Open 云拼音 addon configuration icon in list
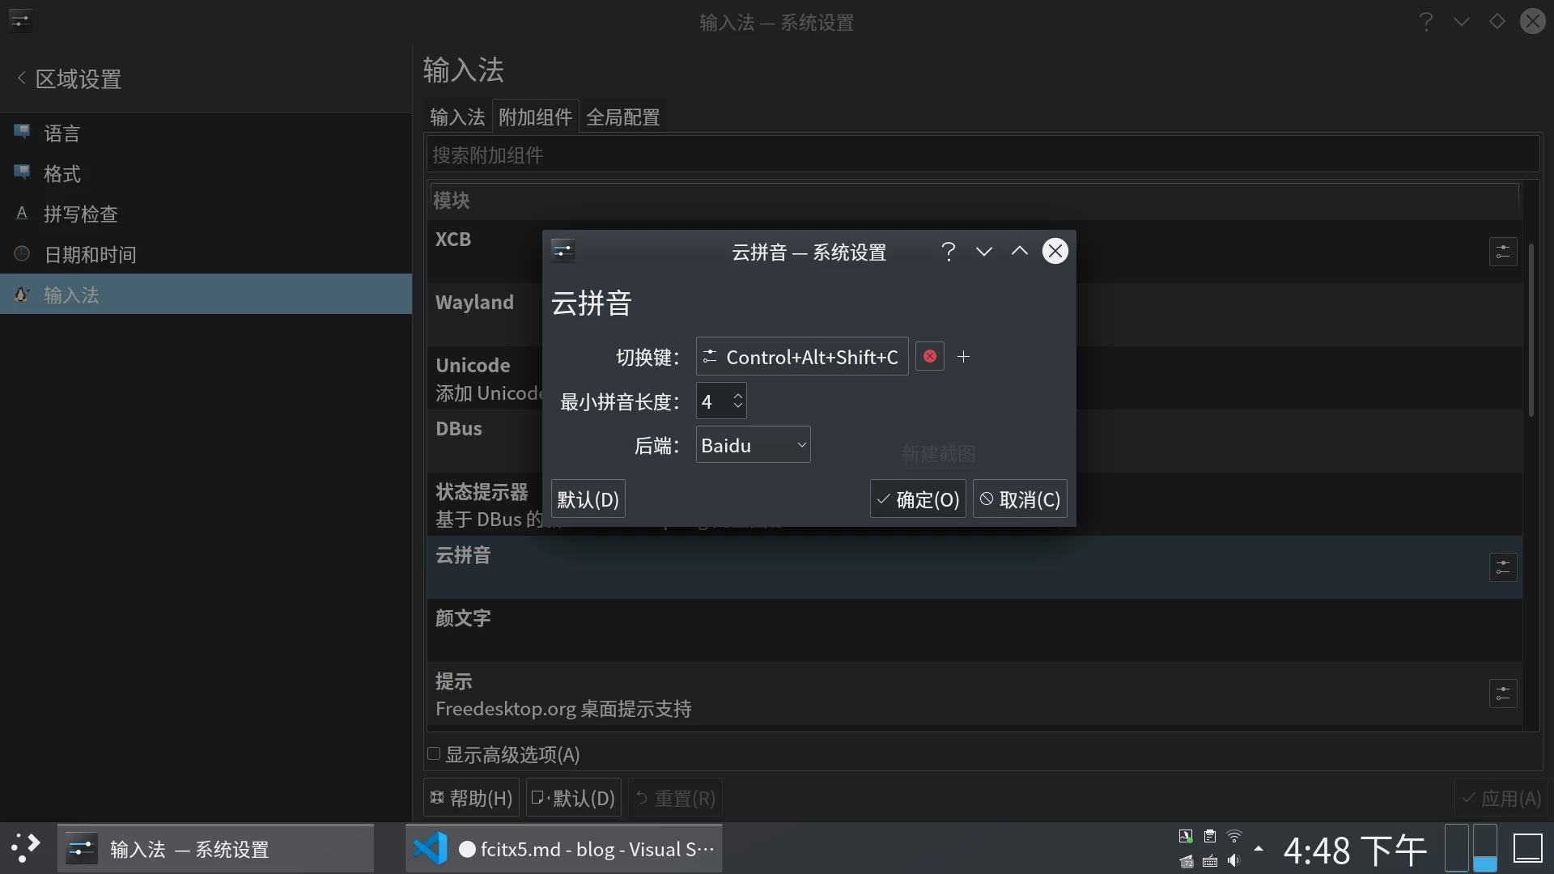 click(1503, 567)
